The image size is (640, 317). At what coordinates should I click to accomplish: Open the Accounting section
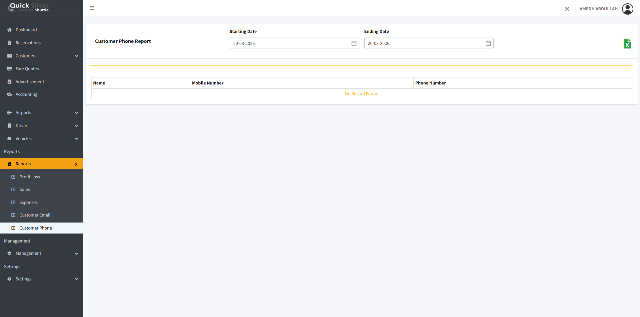[26, 94]
